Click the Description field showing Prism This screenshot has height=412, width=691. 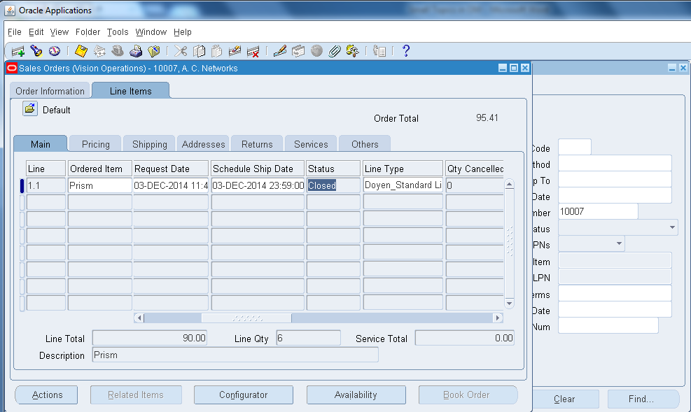pyautogui.click(x=235, y=355)
